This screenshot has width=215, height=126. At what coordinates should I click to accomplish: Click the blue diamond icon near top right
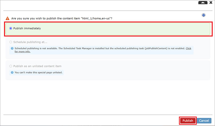click(204, 15)
